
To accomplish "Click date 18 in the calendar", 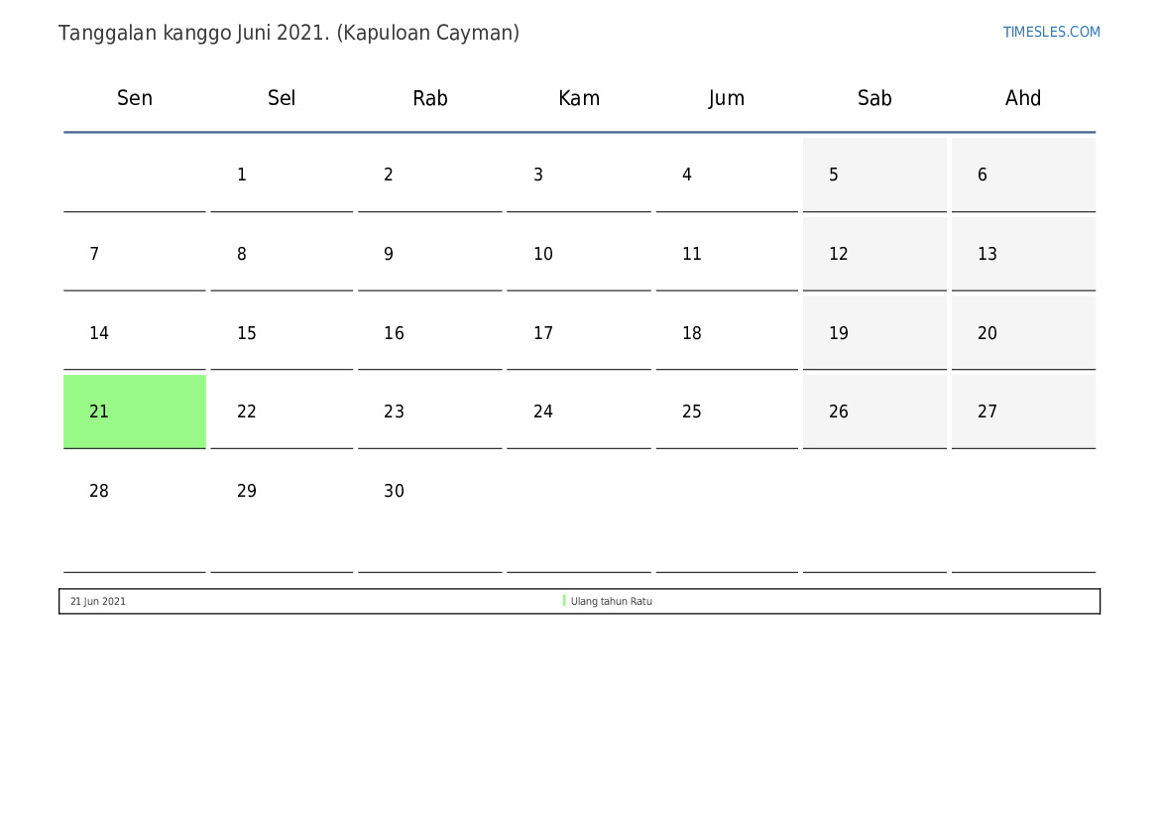I will tap(727, 333).
